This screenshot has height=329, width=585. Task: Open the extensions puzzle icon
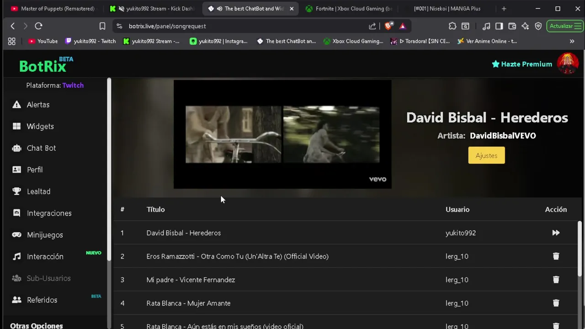pos(452,26)
